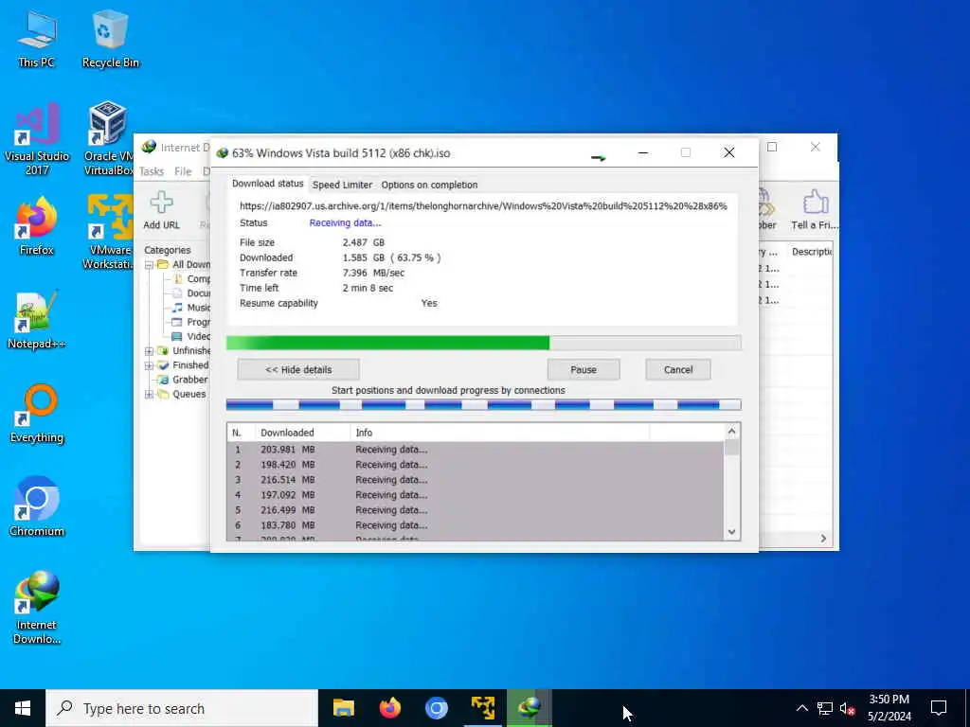Expand the Queues category

(149, 394)
